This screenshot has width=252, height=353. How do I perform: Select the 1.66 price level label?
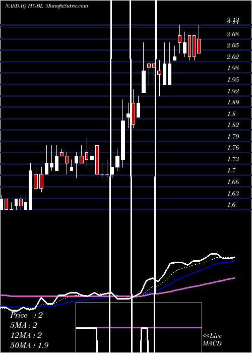[x=233, y=182]
